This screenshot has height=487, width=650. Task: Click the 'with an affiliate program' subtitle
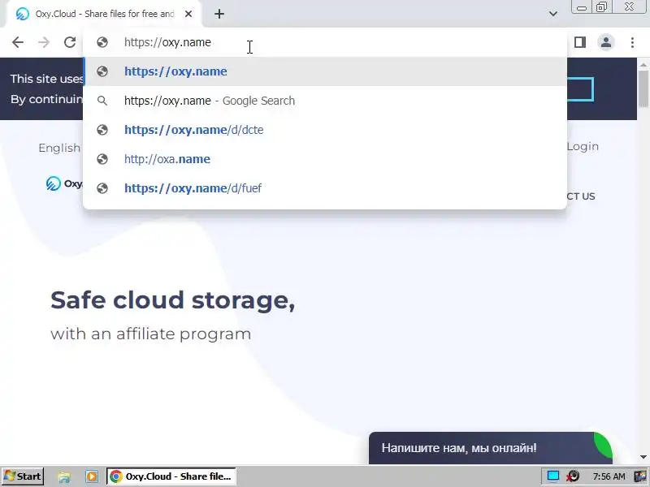(x=151, y=334)
